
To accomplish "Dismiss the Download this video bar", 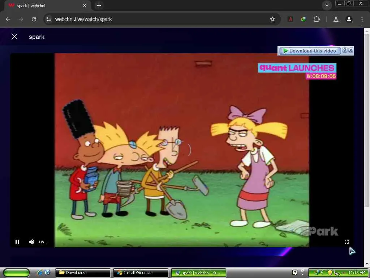I will coord(350,50).
